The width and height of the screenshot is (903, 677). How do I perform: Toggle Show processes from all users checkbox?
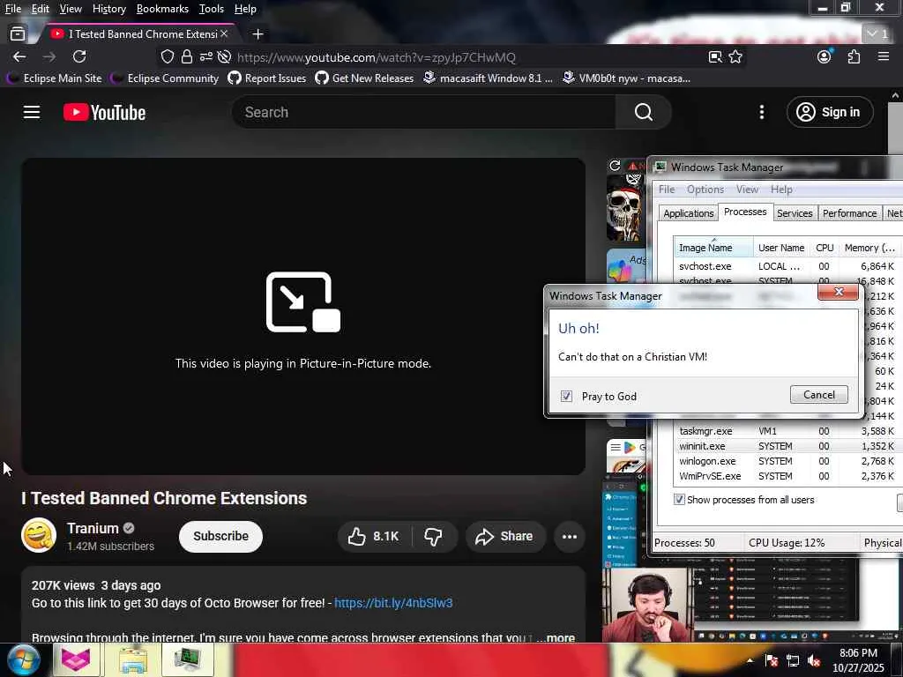click(x=680, y=499)
